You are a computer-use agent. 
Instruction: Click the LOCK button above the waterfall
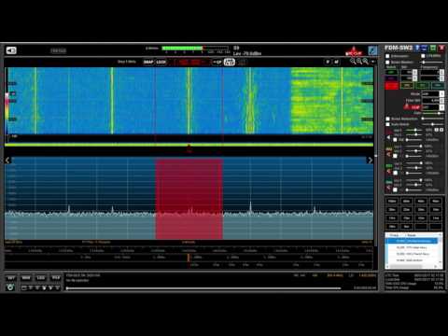(161, 62)
